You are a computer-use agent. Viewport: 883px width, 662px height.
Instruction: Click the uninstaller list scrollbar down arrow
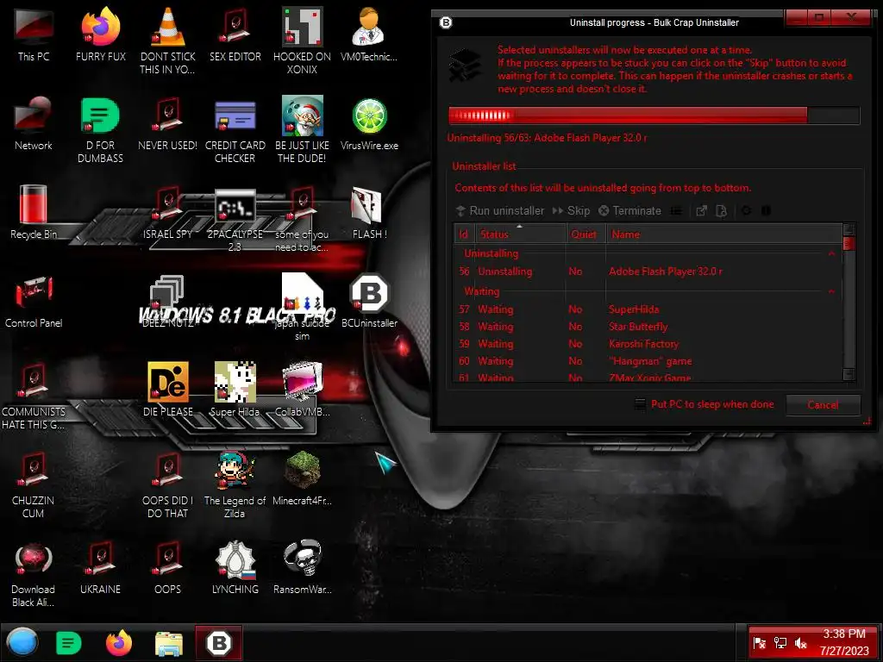point(849,374)
